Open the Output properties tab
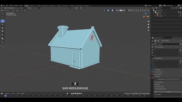 (152, 47)
